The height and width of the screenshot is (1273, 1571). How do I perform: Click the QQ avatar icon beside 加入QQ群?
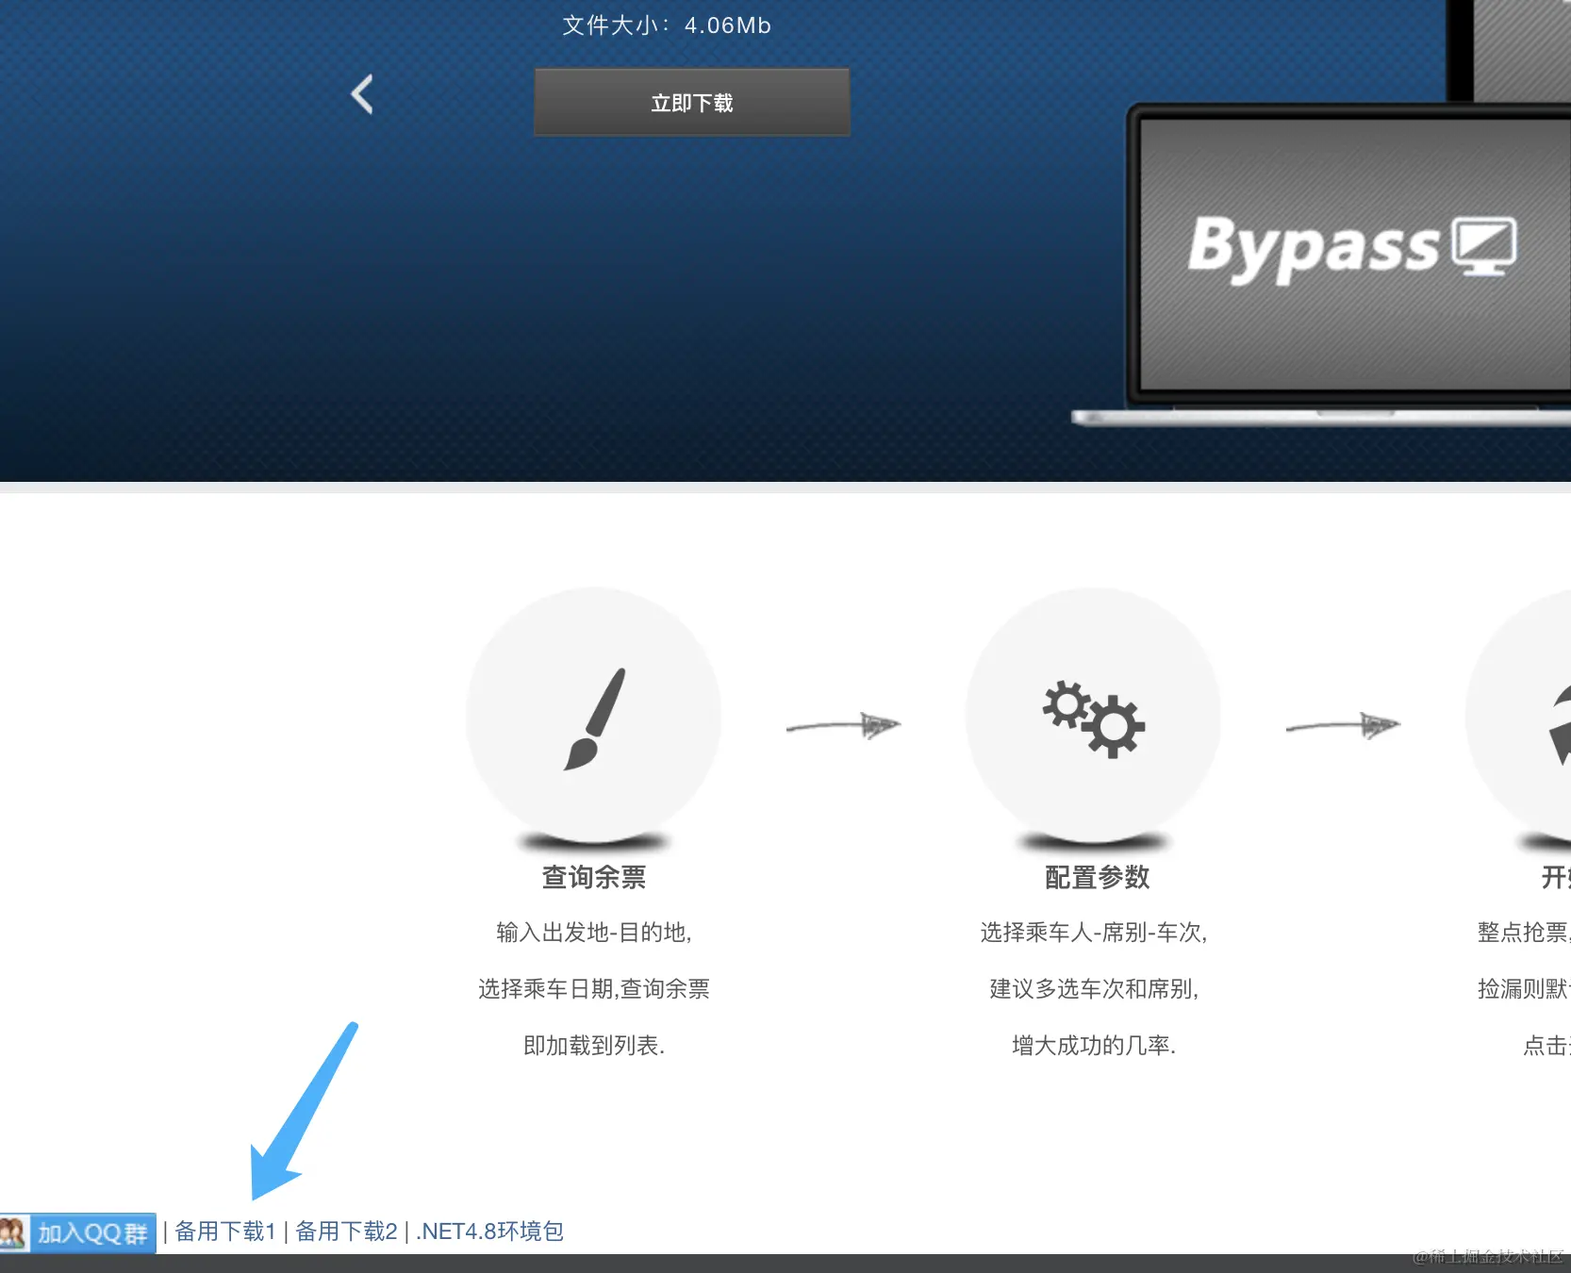coord(13,1232)
